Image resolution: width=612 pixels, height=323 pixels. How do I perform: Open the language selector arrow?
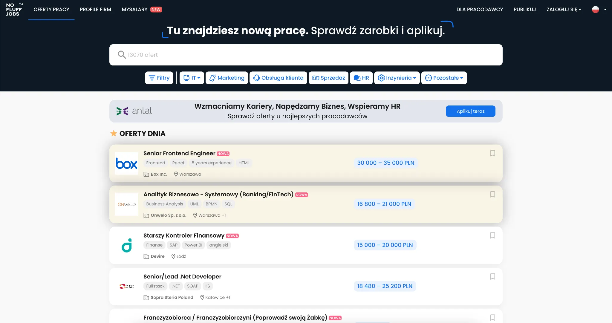tap(605, 10)
